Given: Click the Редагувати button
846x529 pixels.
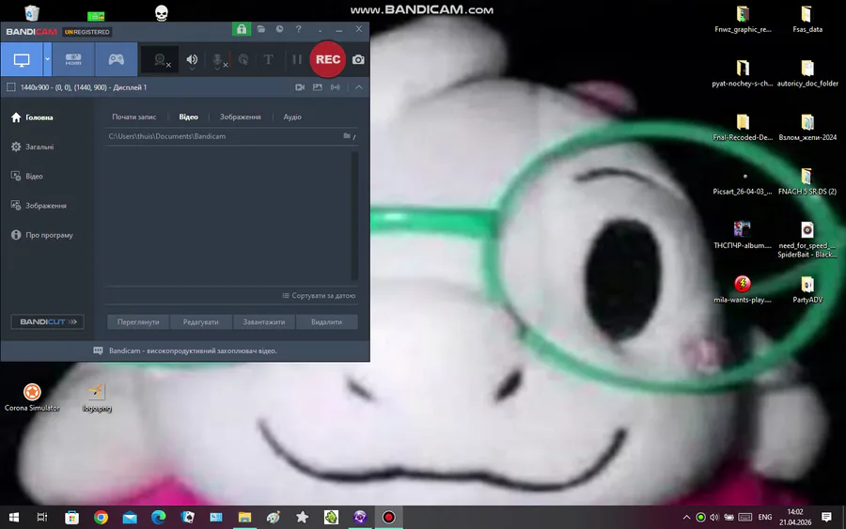Looking at the screenshot, I should click(201, 322).
